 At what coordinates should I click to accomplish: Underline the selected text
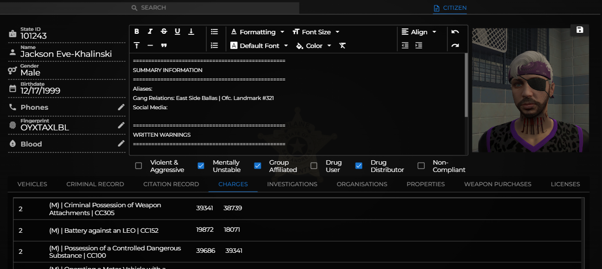pyautogui.click(x=177, y=31)
